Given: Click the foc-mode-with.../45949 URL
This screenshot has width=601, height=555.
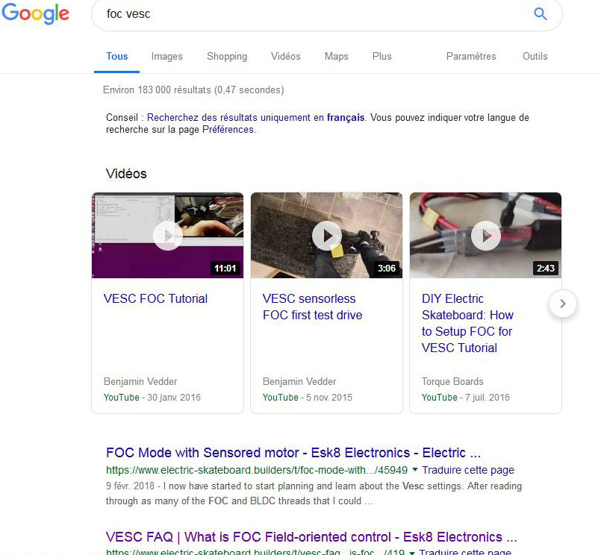Looking at the screenshot, I should pos(256,470).
